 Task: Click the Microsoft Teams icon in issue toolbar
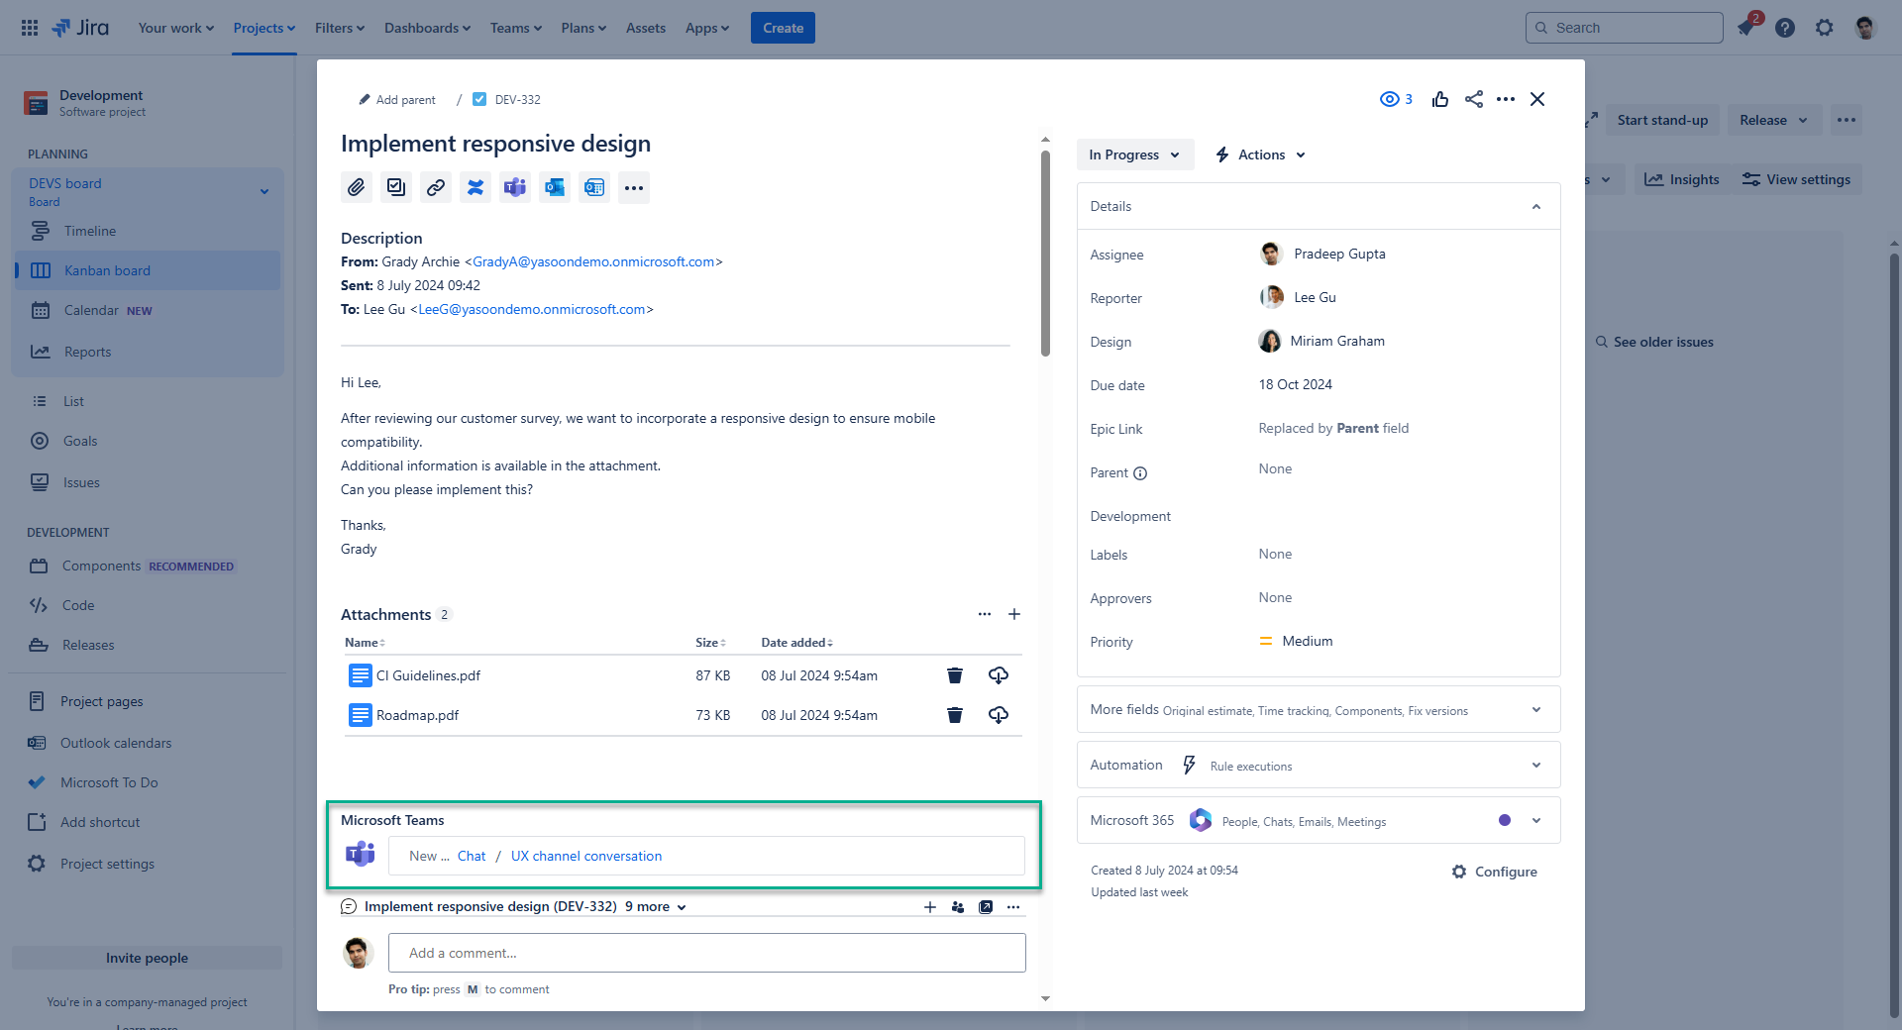point(515,187)
